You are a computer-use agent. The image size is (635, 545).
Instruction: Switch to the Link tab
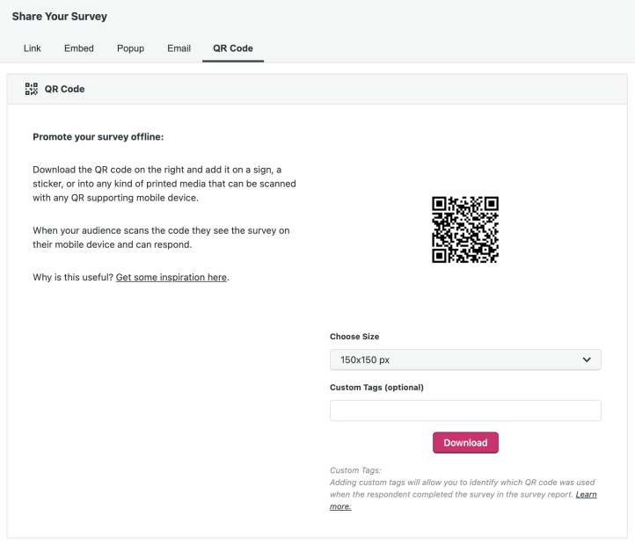pyautogui.click(x=32, y=48)
